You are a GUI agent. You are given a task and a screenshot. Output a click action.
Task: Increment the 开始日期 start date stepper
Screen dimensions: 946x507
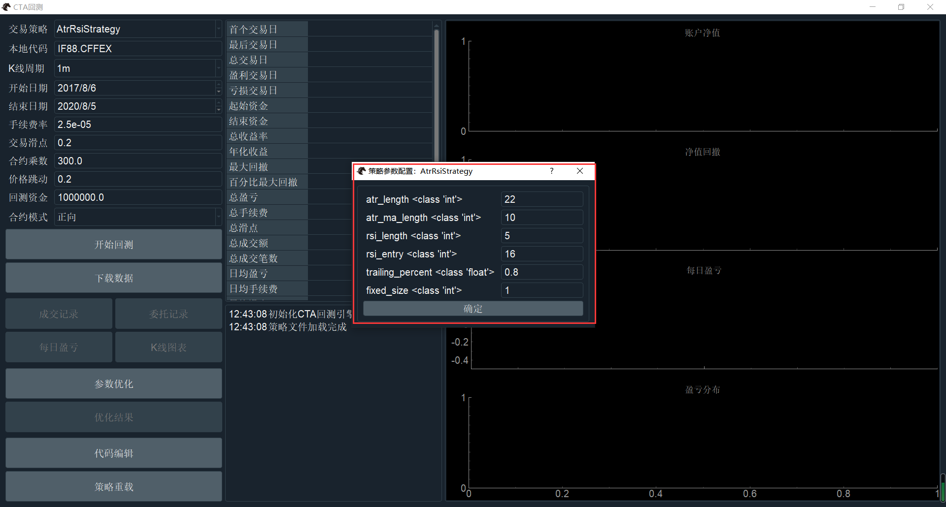coord(218,85)
